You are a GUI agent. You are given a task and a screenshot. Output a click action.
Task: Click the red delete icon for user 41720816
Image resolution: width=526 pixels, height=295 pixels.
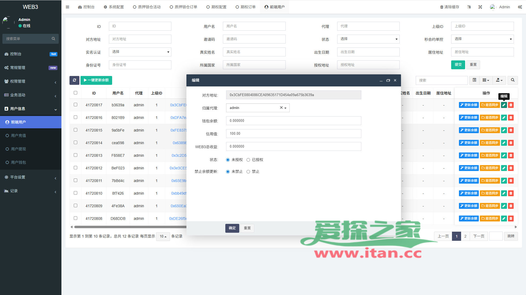coord(511,118)
